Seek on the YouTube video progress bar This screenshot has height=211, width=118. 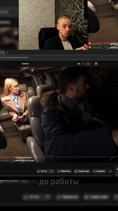[59, 157]
